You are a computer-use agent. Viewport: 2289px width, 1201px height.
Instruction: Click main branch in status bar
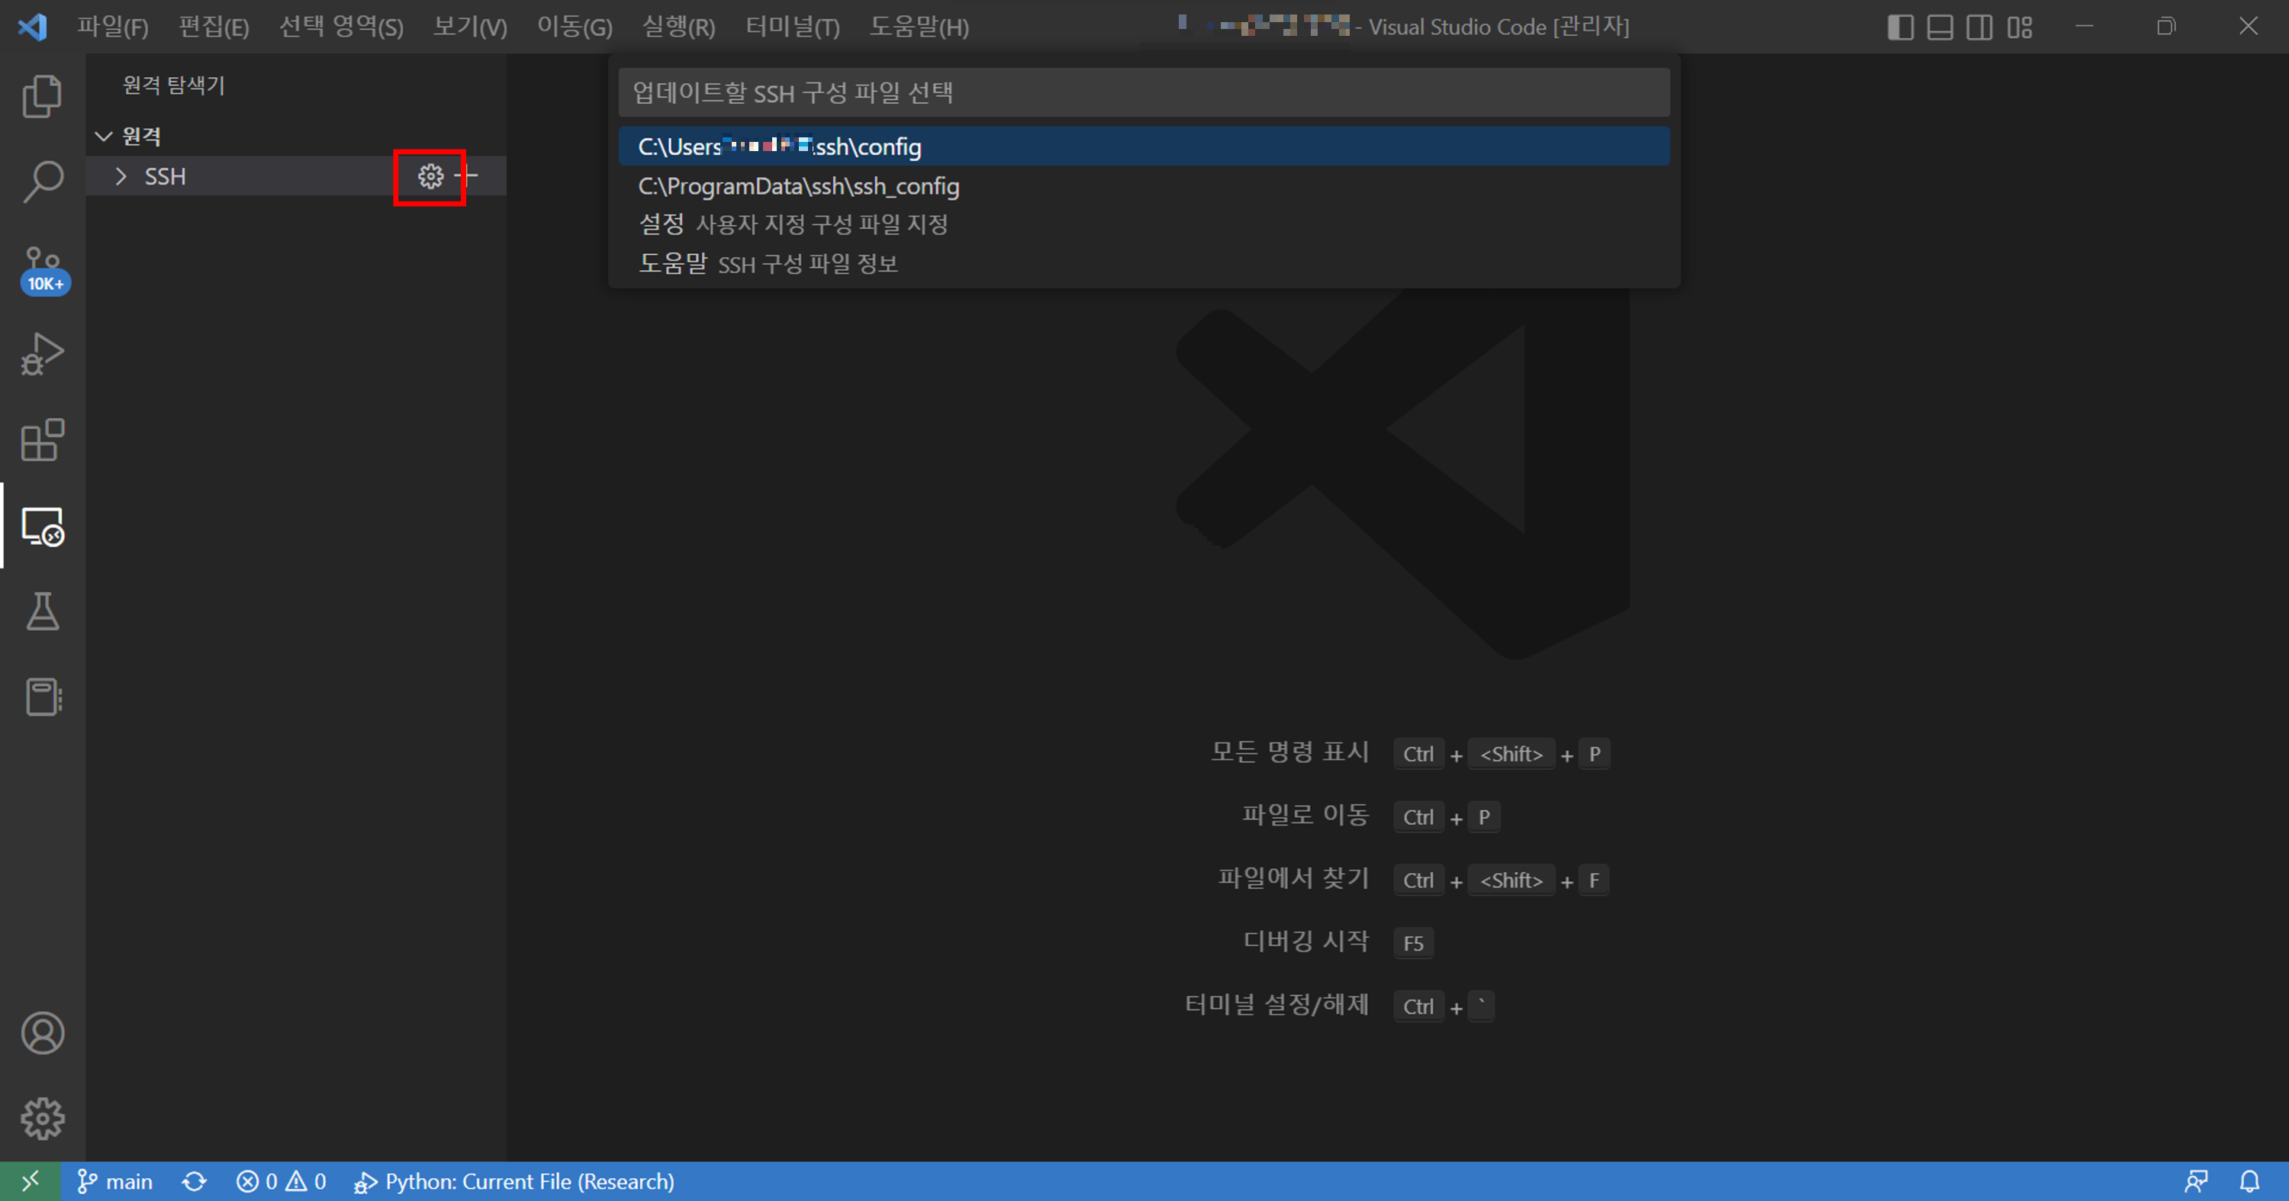point(115,1181)
